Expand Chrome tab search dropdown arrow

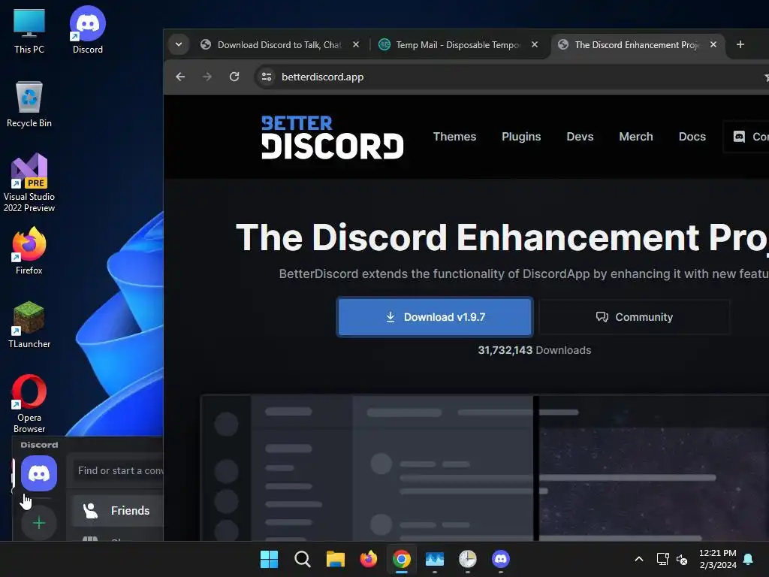click(179, 44)
